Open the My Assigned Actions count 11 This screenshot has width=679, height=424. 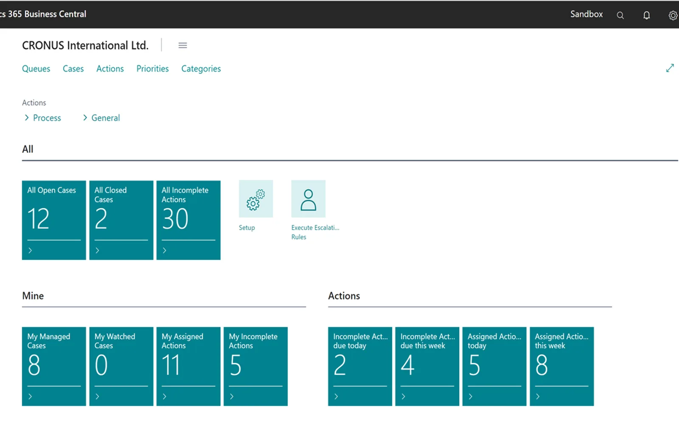(x=171, y=365)
